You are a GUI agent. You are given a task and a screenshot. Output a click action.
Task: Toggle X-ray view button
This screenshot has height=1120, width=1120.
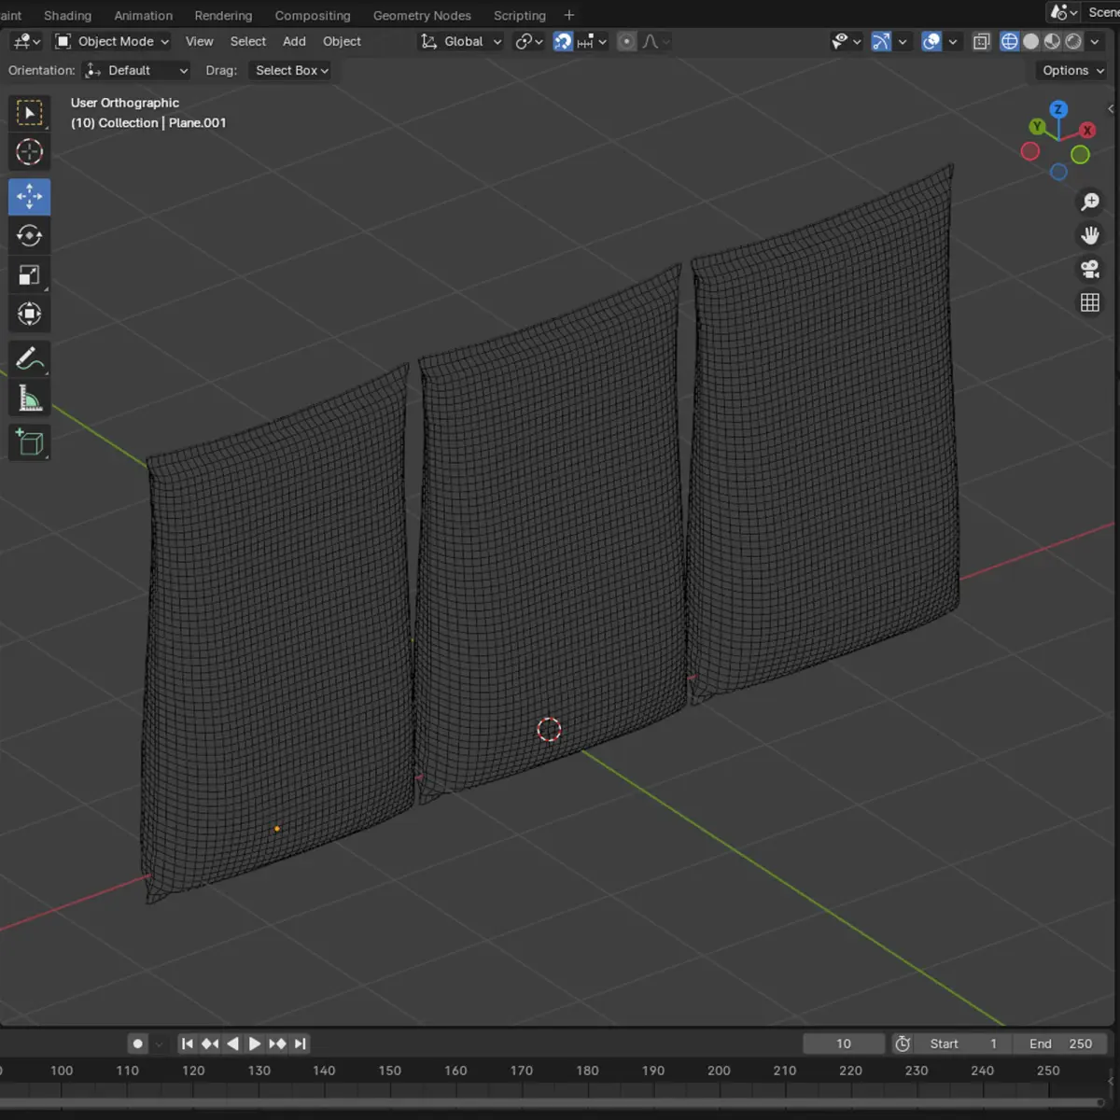tap(981, 41)
